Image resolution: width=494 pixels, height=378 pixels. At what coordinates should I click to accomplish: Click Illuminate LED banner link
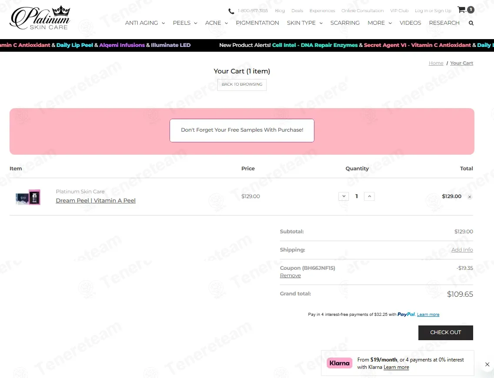click(x=171, y=45)
